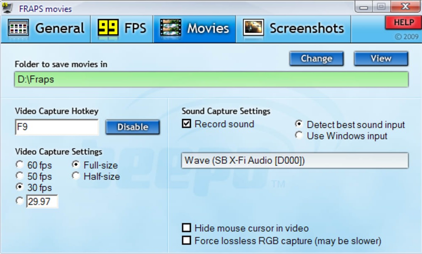Image resolution: width=422 pixels, height=254 pixels.
Task: Click View to open movies folder
Action: tap(381, 59)
